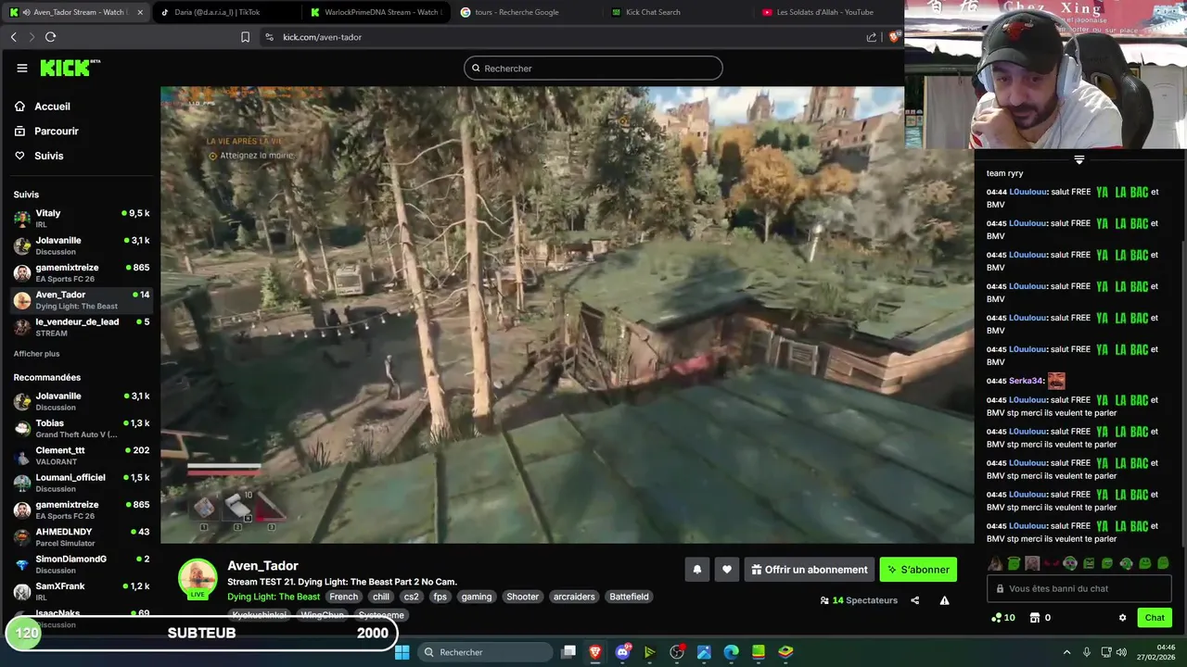Click the Windows taskbar search box
The image size is (1187, 667).
(x=483, y=652)
